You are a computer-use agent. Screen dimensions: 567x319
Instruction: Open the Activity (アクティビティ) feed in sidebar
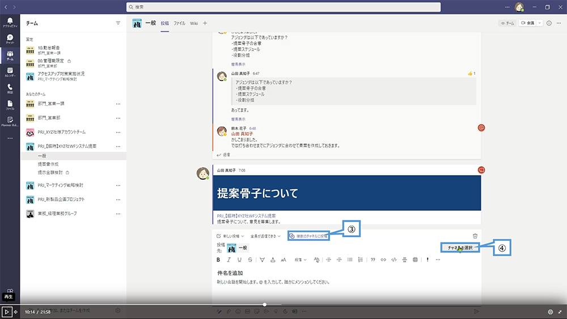pyautogui.click(x=10, y=23)
